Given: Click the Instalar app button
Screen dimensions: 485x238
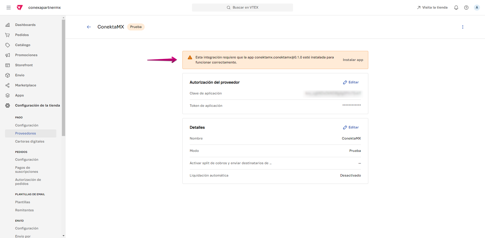Looking at the screenshot, I should point(353,60).
